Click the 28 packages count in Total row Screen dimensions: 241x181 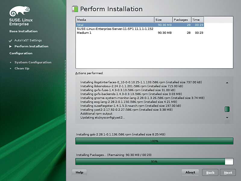point(189,25)
